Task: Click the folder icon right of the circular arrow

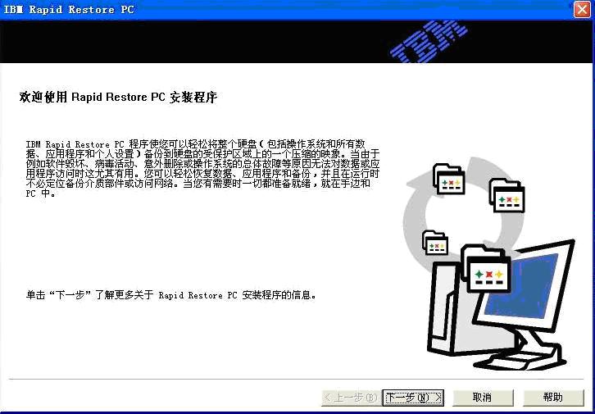Action: (506, 194)
